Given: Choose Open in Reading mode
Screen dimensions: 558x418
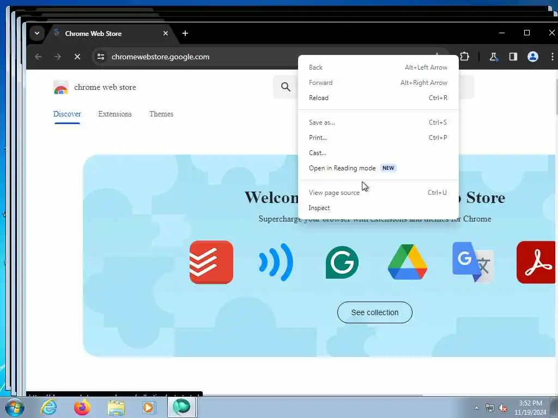Looking at the screenshot, I should coord(378,169).
